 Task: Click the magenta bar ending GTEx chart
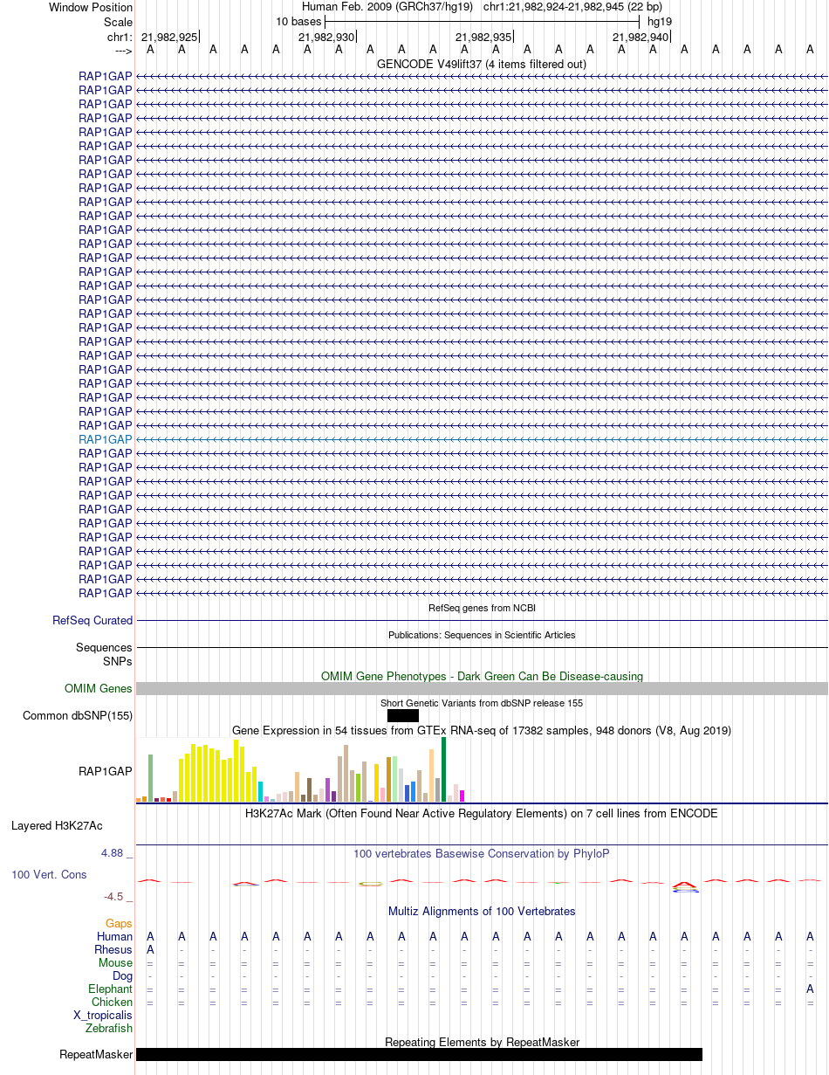click(x=462, y=796)
